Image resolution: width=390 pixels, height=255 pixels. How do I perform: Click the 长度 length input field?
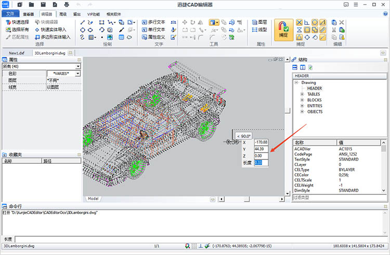(261, 163)
